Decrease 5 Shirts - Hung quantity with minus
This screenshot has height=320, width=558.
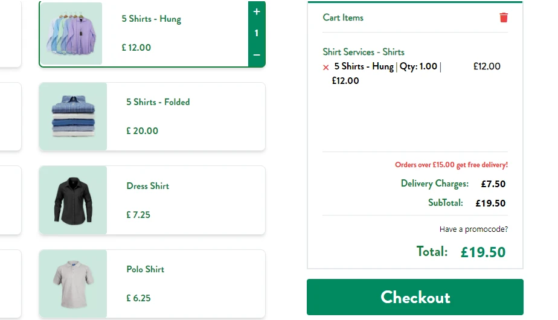(x=257, y=56)
